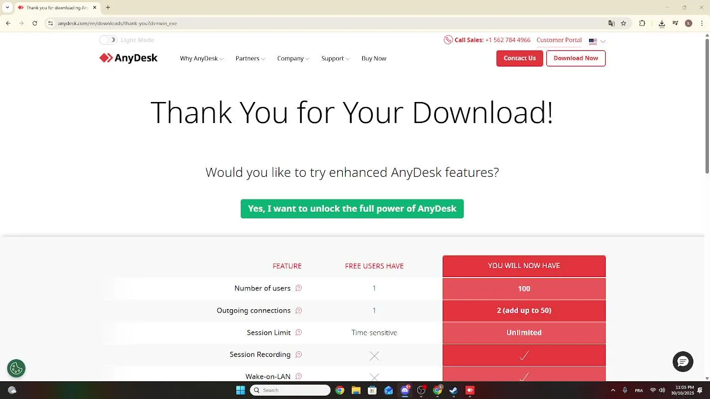Expand the Partners menu
Image resolution: width=710 pixels, height=399 pixels.
click(250, 58)
